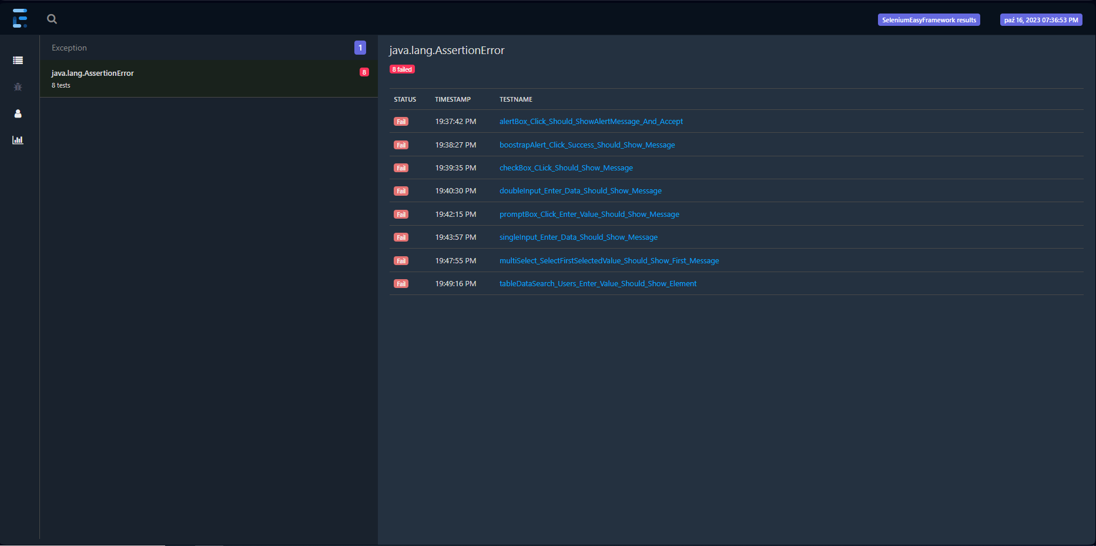The image size is (1096, 546).
Task: Click the java.lang.AssertionError detail heading
Action: point(447,51)
